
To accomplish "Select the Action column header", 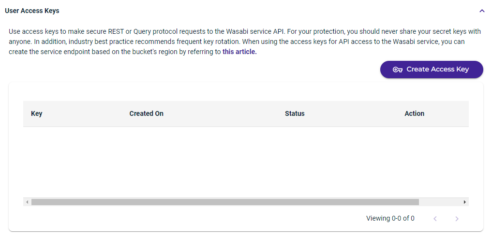I will coord(414,113).
